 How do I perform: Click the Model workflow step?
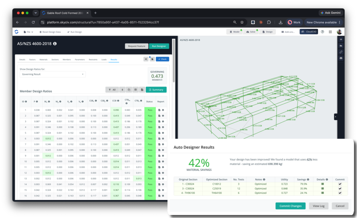tap(235, 32)
